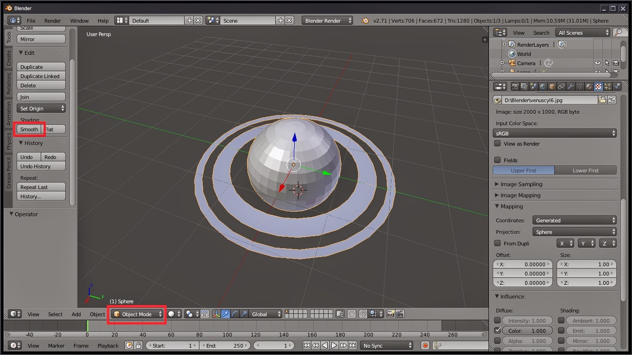Open the Constraints chain-link tab
The height and width of the screenshot is (355, 632).
pos(561,86)
